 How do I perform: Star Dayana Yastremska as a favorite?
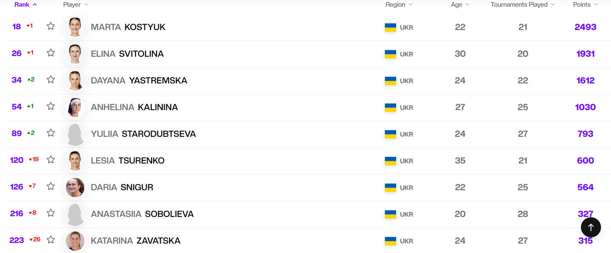point(51,79)
